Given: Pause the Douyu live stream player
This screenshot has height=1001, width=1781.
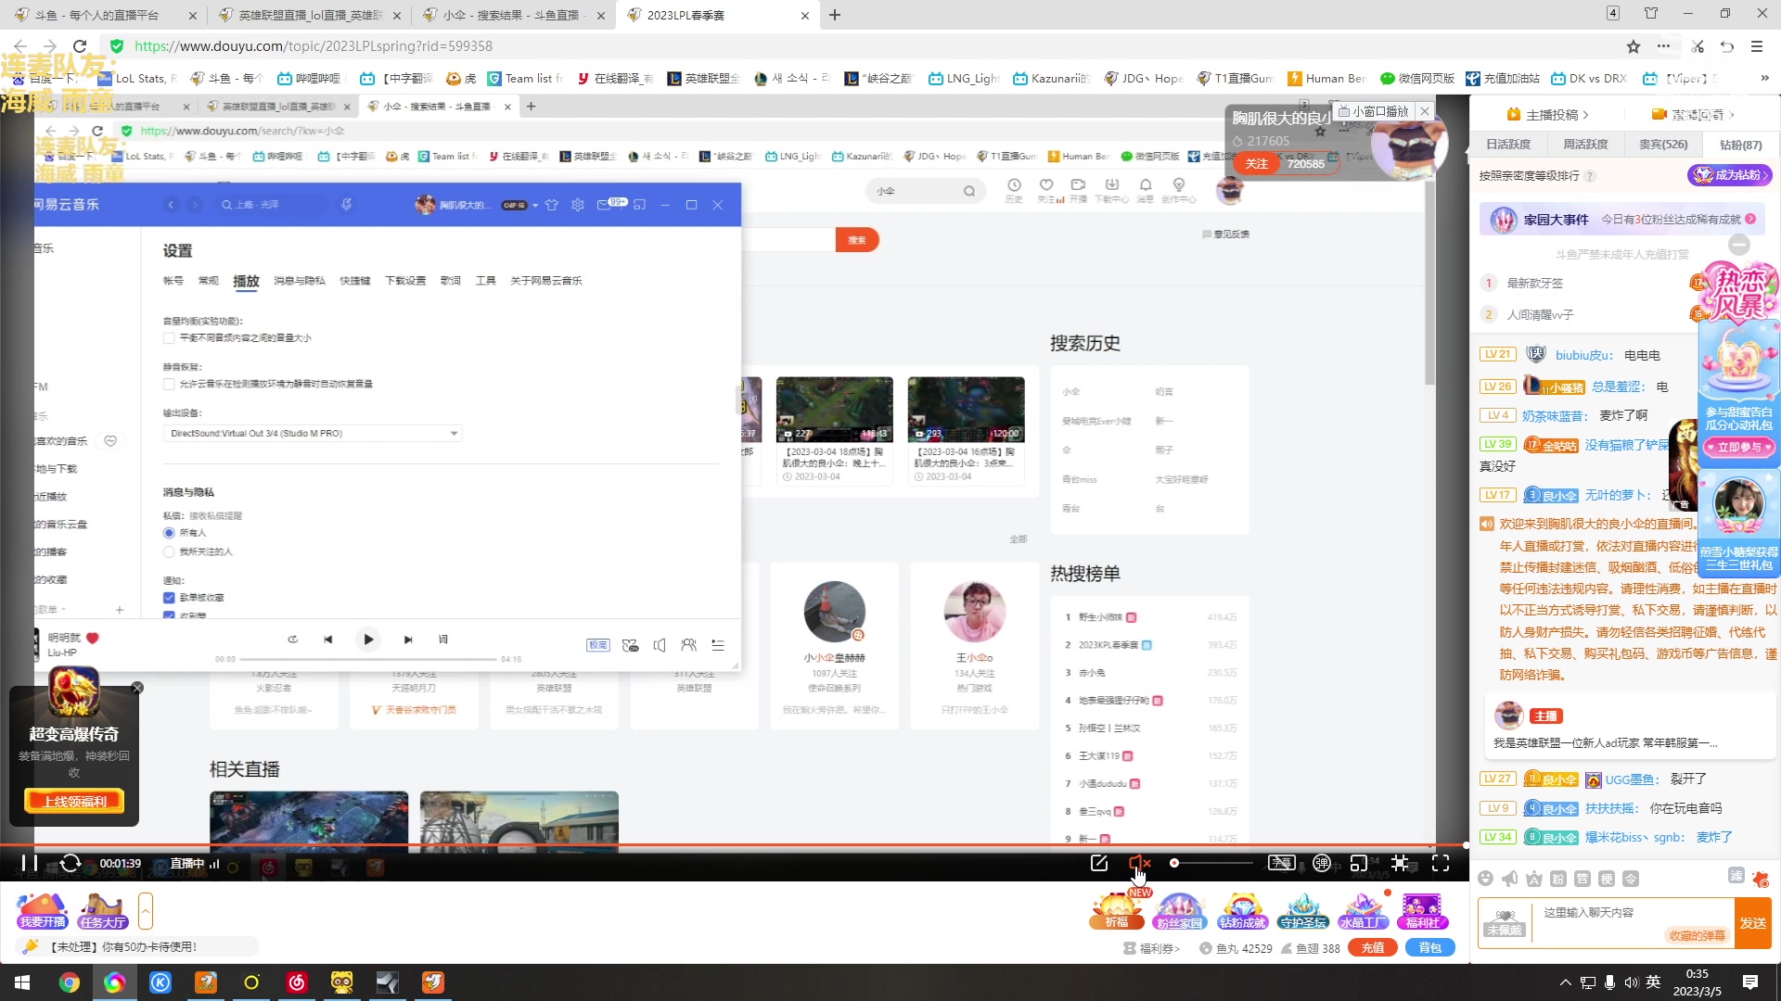Looking at the screenshot, I should click(30, 863).
